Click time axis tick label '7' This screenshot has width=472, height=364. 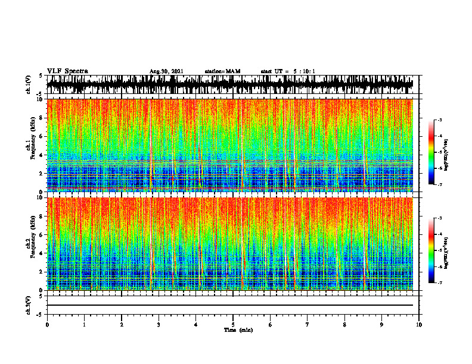point(308,325)
